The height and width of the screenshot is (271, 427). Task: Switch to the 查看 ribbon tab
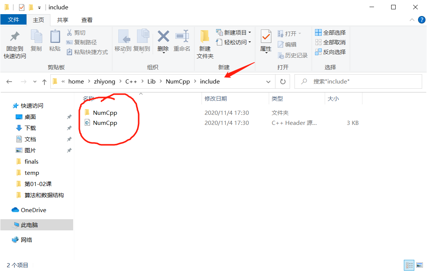click(x=87, y=20)
